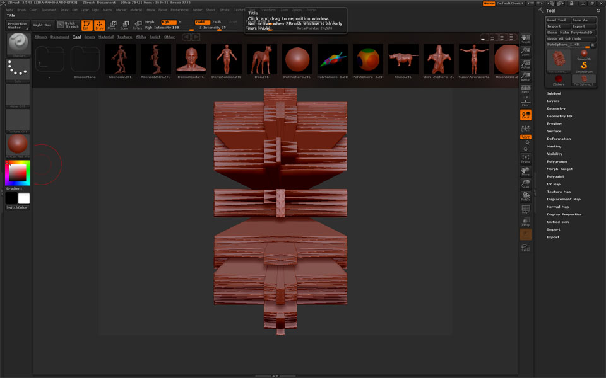Click Make PolyMesh3D button

pyautogui.click(x=578, y=33)
